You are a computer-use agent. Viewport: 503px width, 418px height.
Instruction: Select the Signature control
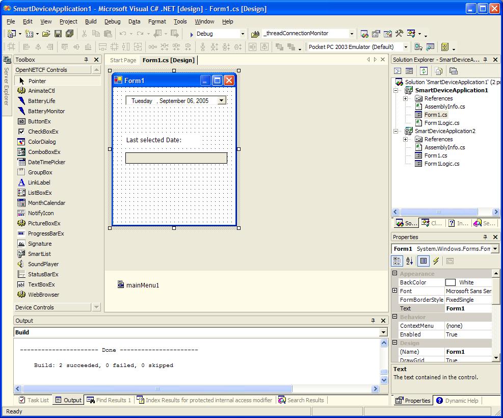[x=40, y=244]
